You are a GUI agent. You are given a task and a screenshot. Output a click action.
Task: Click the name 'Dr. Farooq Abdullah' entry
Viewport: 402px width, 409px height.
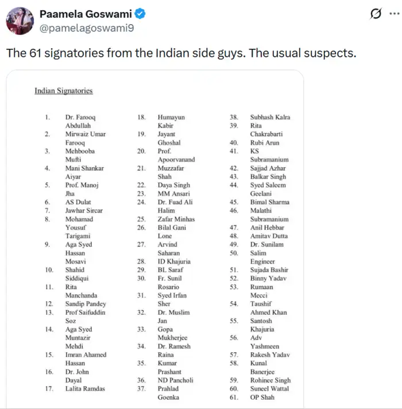pyautogui.click(x=80, y=121)
